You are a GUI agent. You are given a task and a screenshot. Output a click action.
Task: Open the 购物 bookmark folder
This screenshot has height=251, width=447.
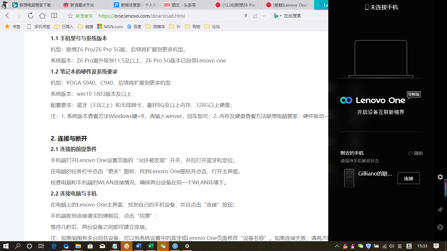click(192, 26)
